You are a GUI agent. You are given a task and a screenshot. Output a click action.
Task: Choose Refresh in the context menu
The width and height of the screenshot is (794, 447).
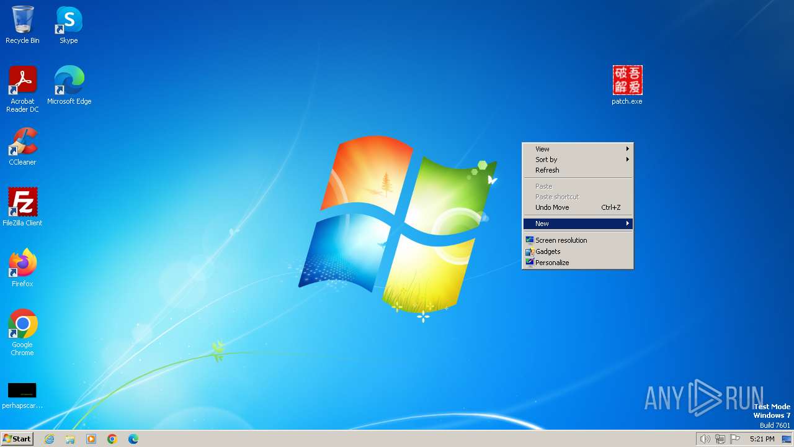click(578, 170)
